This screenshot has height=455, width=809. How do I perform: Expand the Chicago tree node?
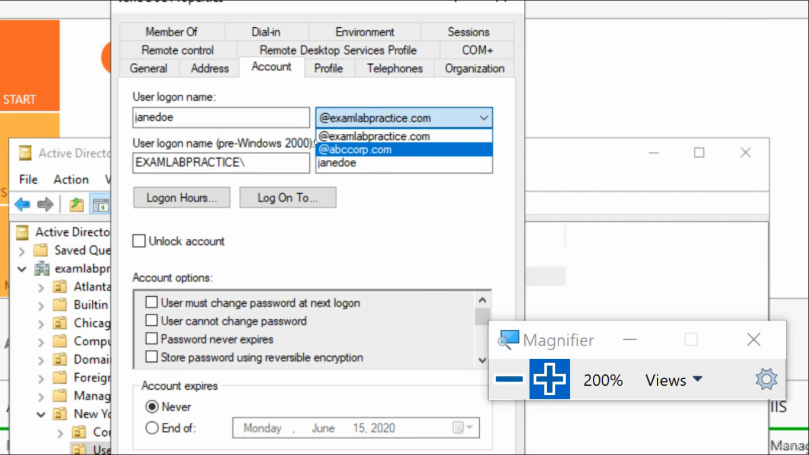click(x=41, y=324)
